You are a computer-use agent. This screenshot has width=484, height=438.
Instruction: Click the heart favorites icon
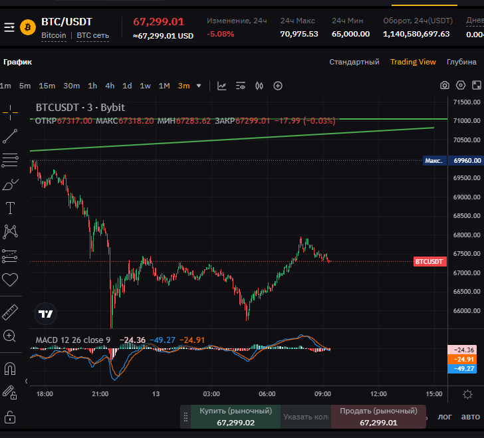tap(10, 280)
